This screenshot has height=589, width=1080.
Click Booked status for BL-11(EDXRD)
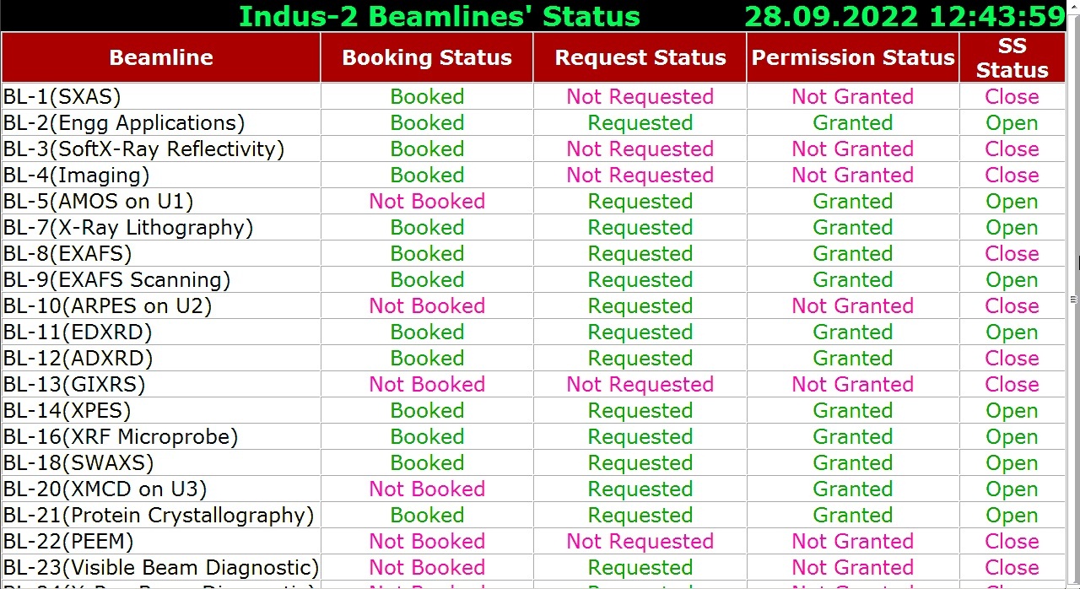click(427, 332)
